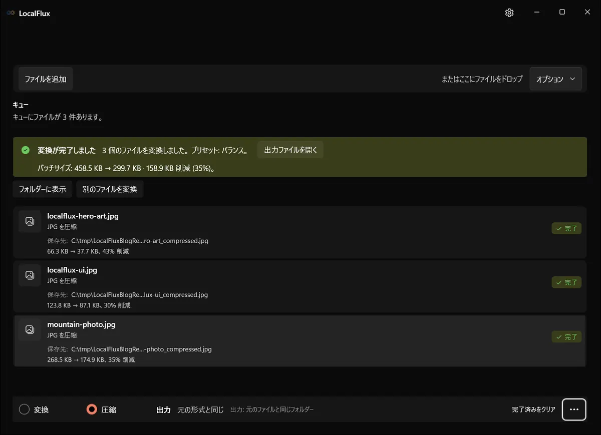Image resolution: width=601 pixels, height=435 pixels.
Task: Click the 完了 badge for localflux-hero-art.jpg
Action: [x=566, y=228]
